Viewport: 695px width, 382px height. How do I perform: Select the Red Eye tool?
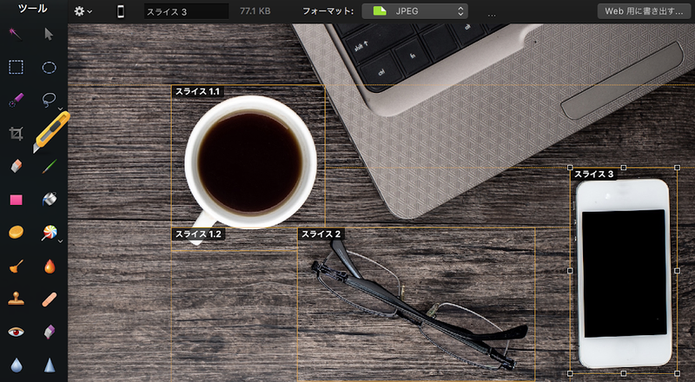coord(16,332)
